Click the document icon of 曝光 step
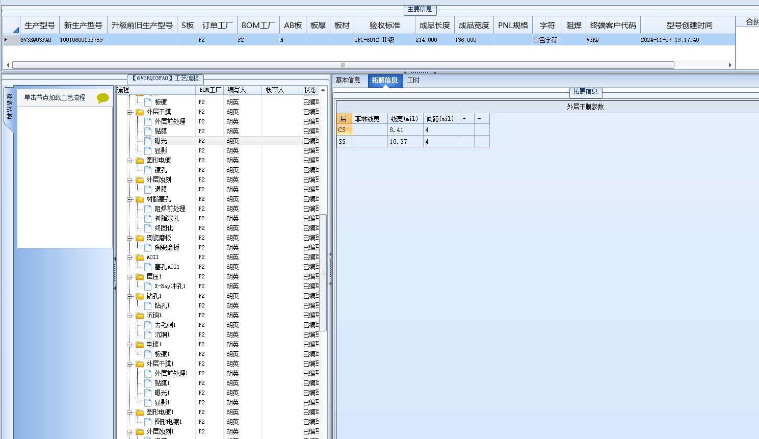759x439 pixels. click(148, 141)
